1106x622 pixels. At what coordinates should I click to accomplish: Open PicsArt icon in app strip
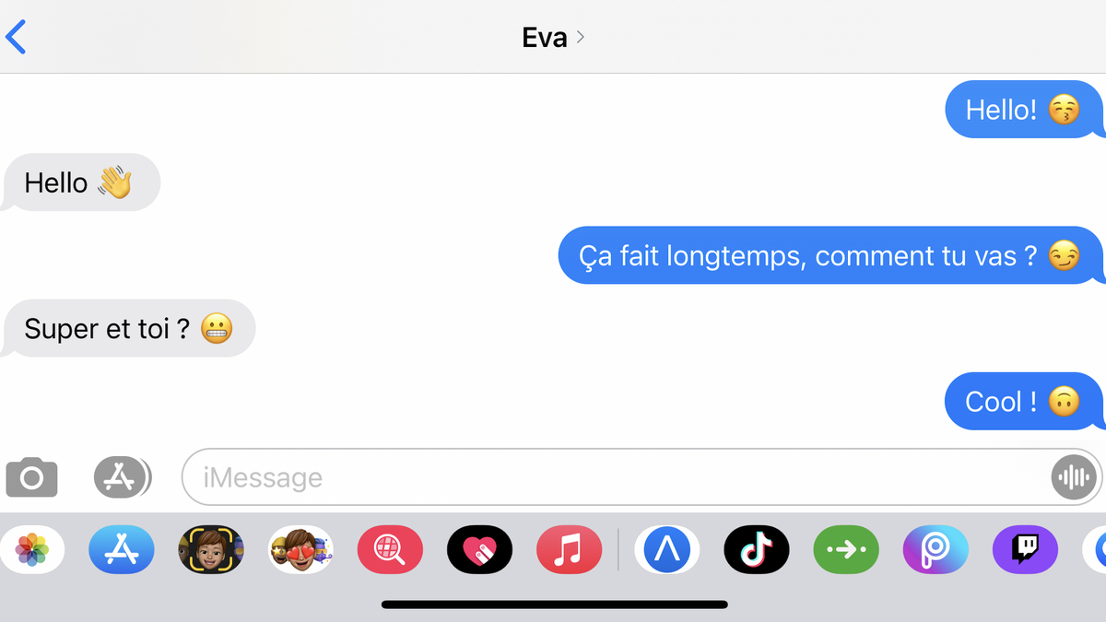click(x=935, y=550)
